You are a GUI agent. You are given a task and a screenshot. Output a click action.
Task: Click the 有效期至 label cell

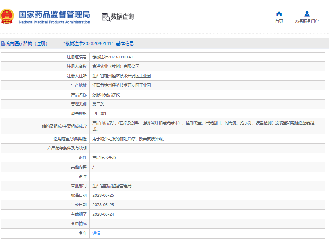45,214
